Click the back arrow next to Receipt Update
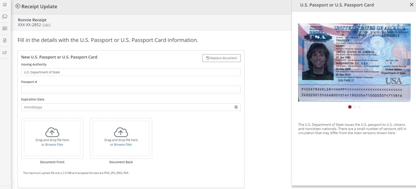 click(18, 6)
